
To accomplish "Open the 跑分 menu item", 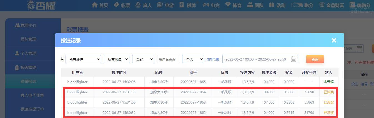I will [x=302, y=5].
